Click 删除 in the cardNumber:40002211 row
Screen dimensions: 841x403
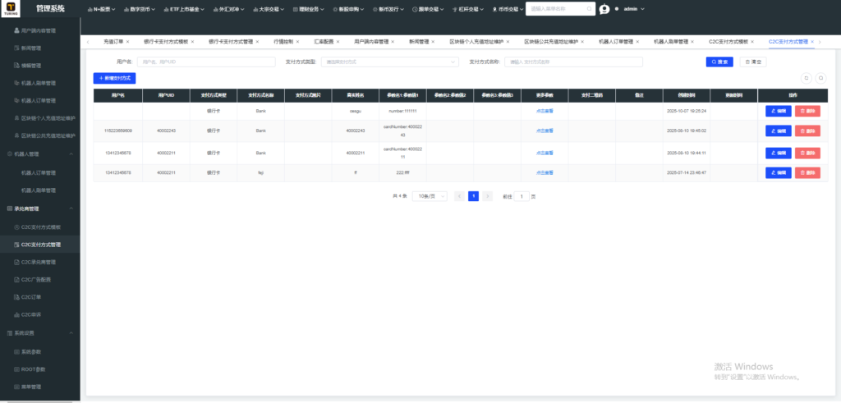point(808,153)
